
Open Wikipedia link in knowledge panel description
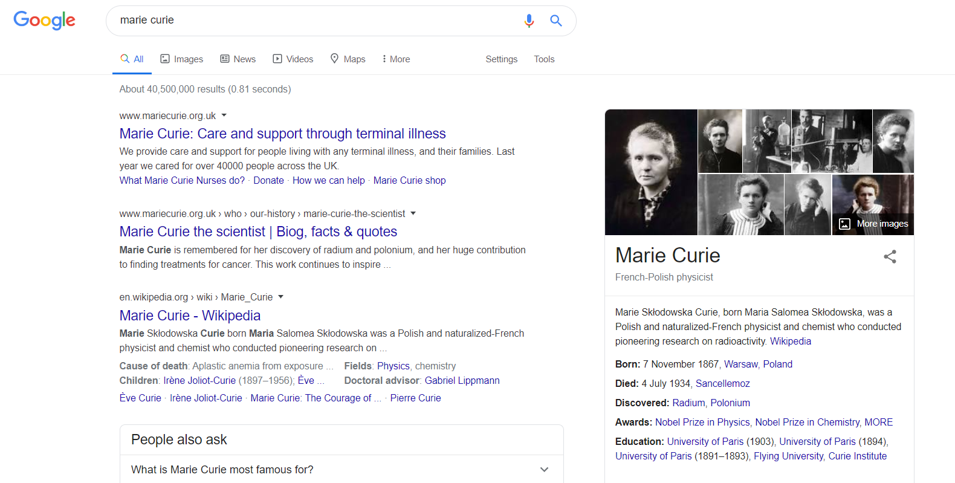791,341
